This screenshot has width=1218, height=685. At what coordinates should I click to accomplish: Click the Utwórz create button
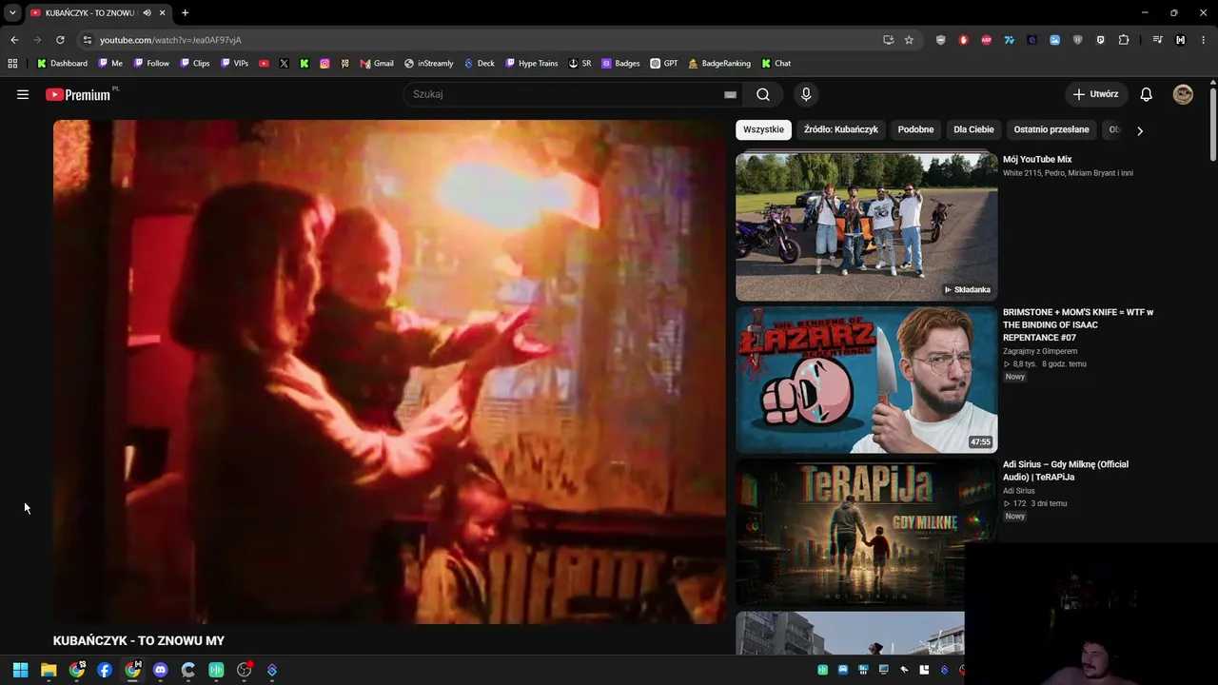[x=1096, y=94]
